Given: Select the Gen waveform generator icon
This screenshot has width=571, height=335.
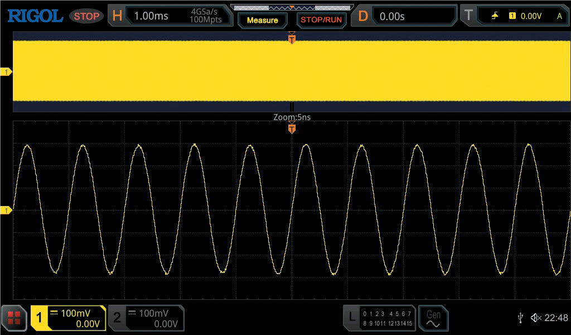Looking at the screenshot, I should coord(433,318).
